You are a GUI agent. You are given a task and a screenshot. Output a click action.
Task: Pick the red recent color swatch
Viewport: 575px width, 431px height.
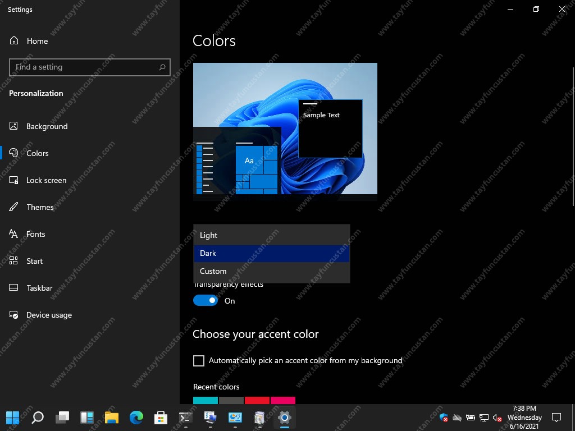pyautogui.click(x=257, y=400)
